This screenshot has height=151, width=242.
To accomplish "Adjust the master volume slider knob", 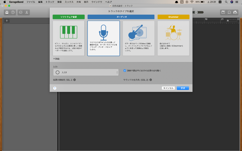I will tap(196, 12).
